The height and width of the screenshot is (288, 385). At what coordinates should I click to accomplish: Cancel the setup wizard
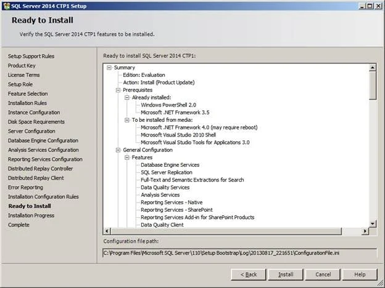click(x=323, y=274)
